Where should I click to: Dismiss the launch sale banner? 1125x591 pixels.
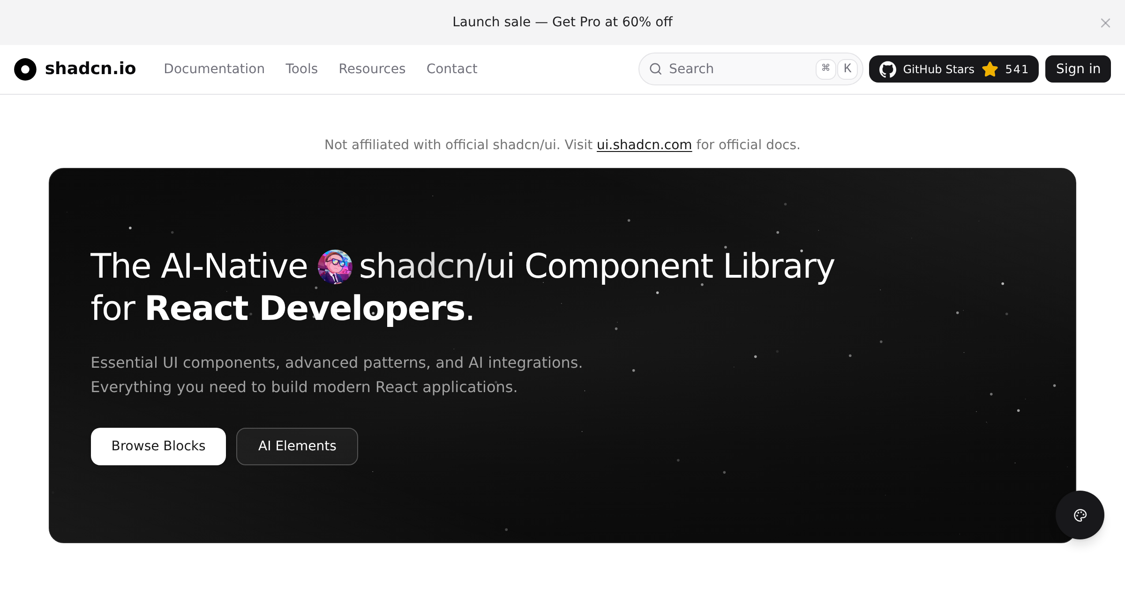[1105, 23]
